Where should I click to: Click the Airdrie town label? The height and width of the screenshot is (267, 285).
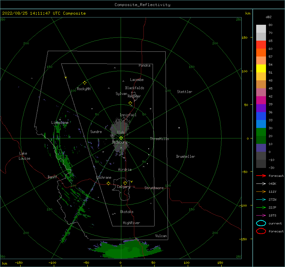(x=125, y=170)
